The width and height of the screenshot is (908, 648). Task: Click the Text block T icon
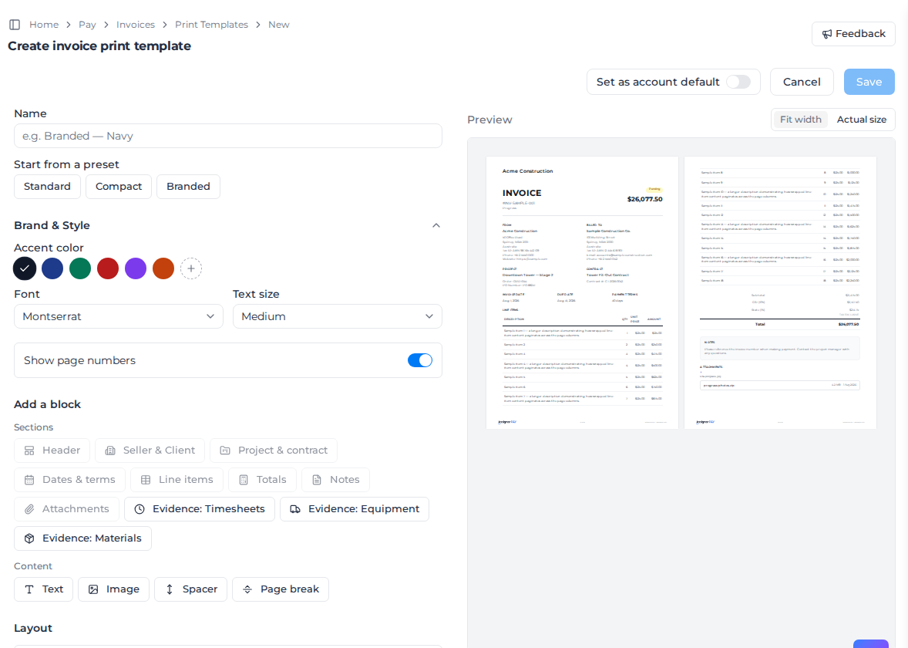click(29, 589)
